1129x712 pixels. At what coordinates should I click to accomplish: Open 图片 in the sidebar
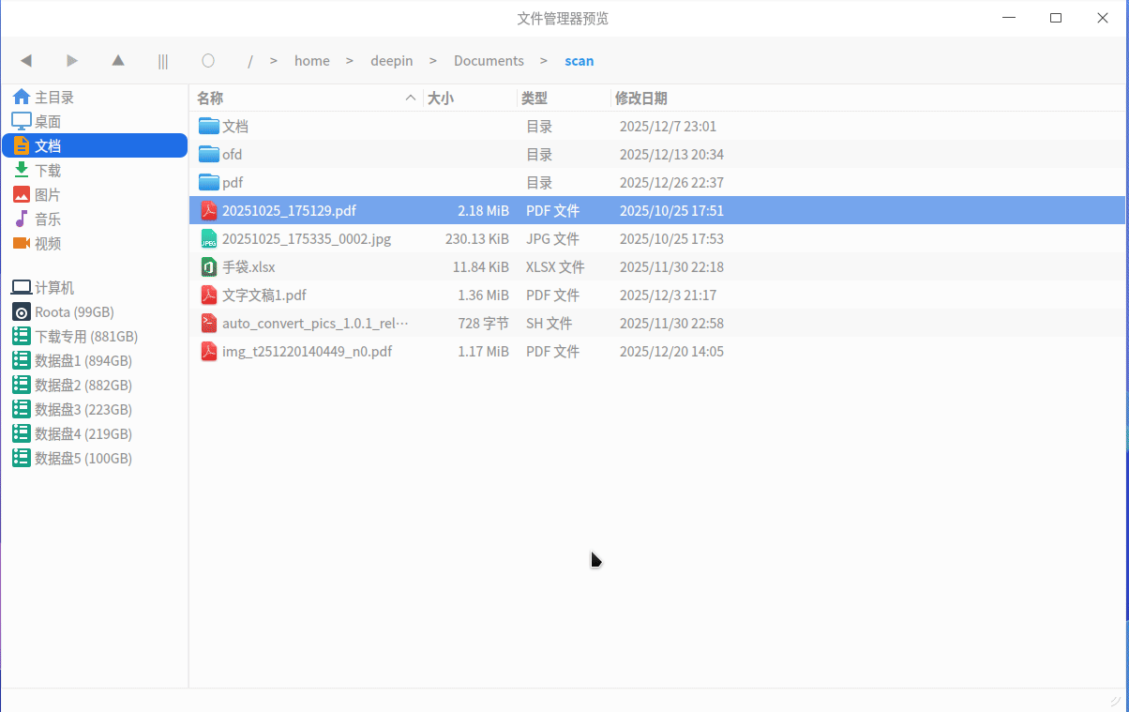point(95,195)
